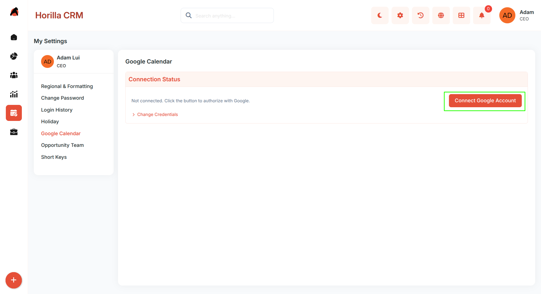Screen dimensions: 541x294
Task: Click the My Settings page heading
Action: (50, 41)
